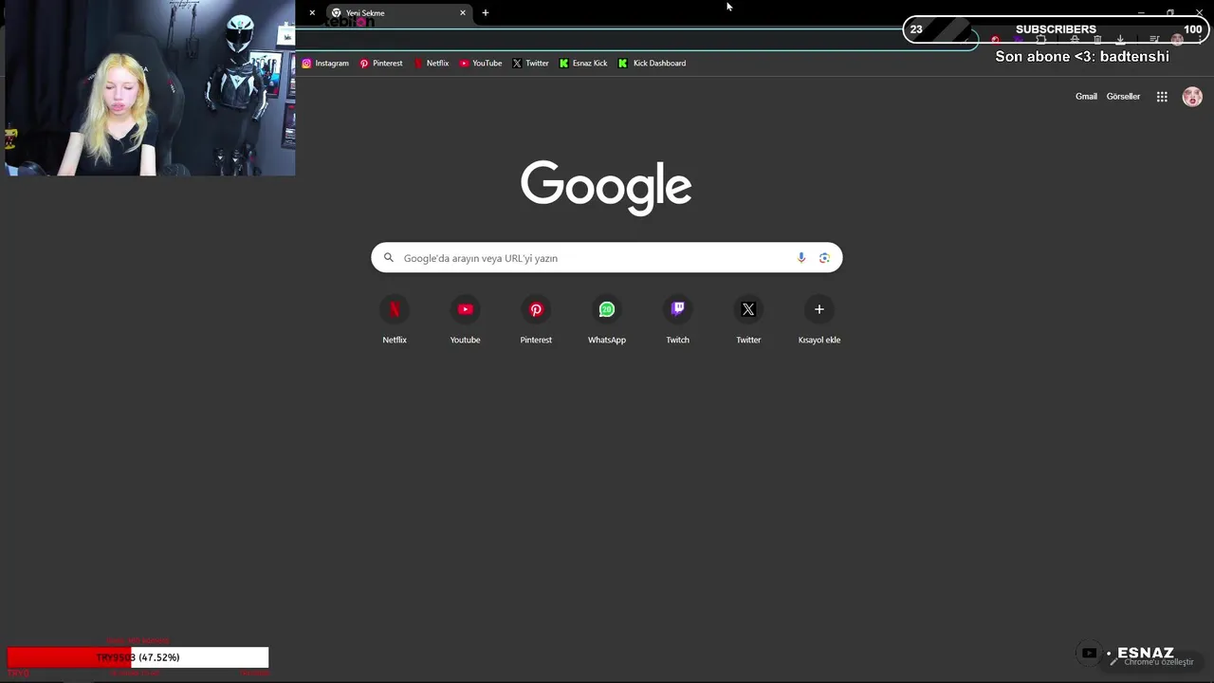The image size is (1214, 683).
Task: Search by image with Google Lens icon
Action: [824, 258]
